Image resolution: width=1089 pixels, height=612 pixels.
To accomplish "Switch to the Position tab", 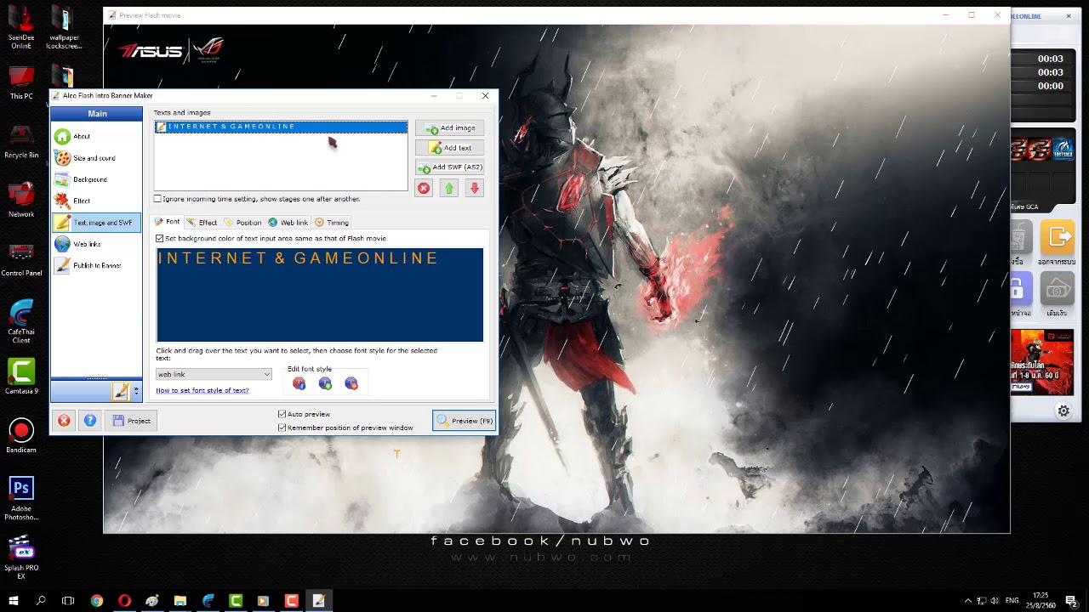I will point(242,223).
